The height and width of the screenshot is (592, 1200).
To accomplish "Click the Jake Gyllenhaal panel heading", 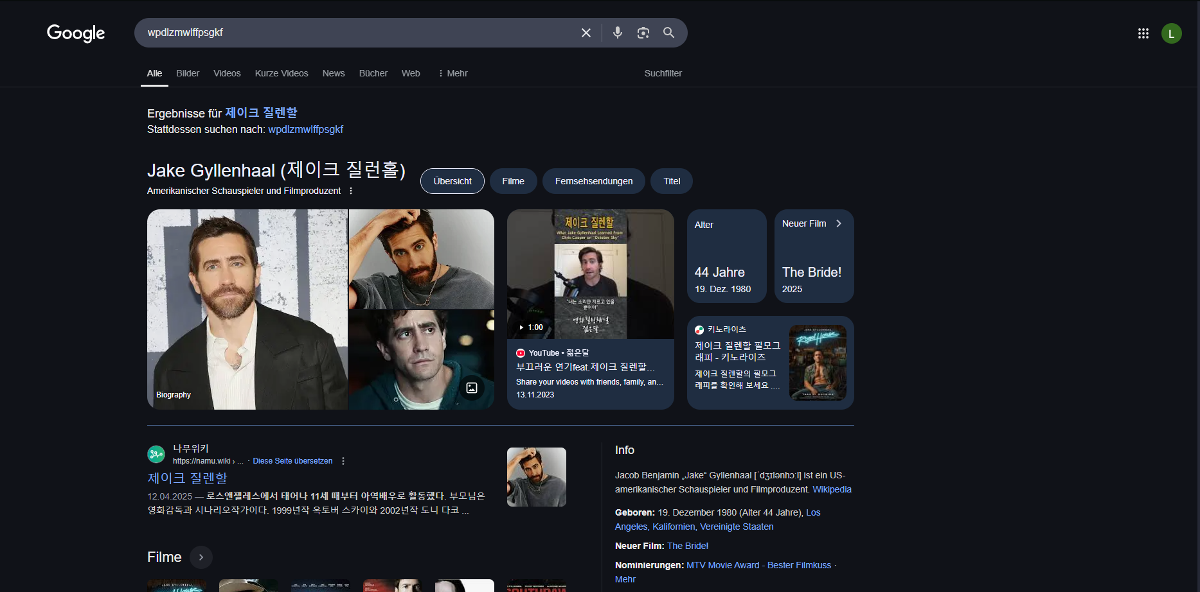I will [276, 170].
